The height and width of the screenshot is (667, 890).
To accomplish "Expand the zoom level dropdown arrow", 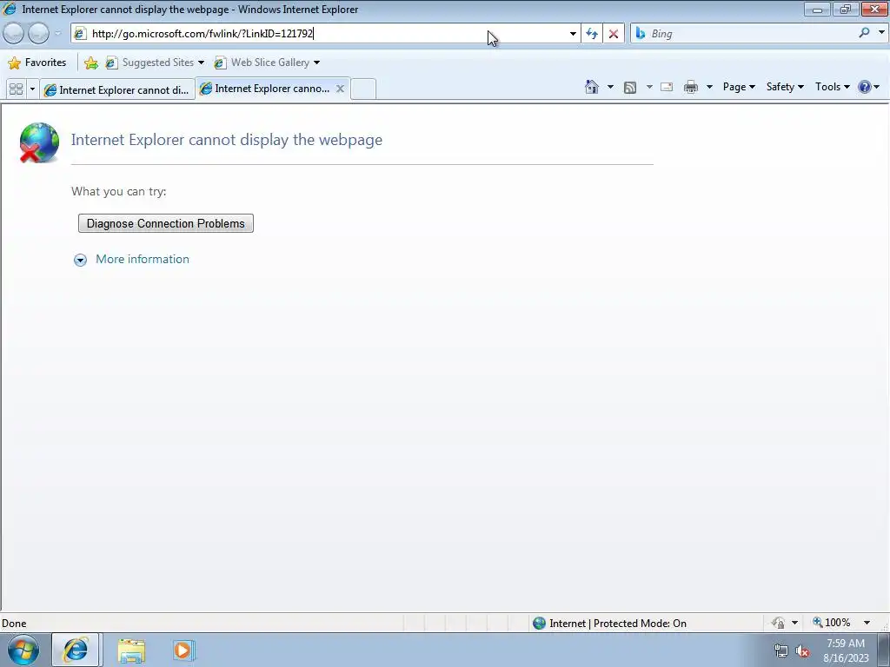I will (x=867, y=623).
